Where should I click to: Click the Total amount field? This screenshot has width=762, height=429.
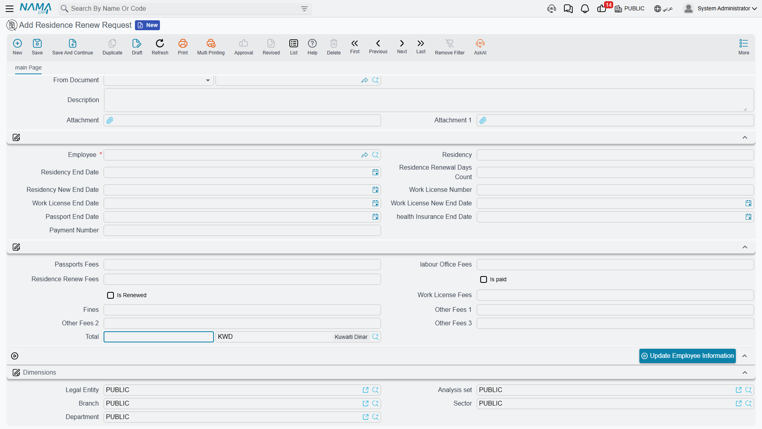point(159,337)
